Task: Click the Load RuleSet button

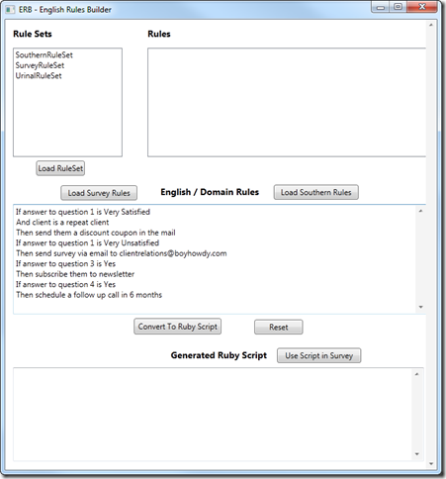Action: [x=60, y=168]
